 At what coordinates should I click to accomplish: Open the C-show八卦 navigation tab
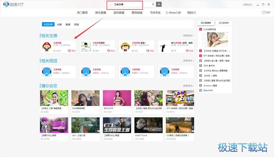[x=173, y=13]
